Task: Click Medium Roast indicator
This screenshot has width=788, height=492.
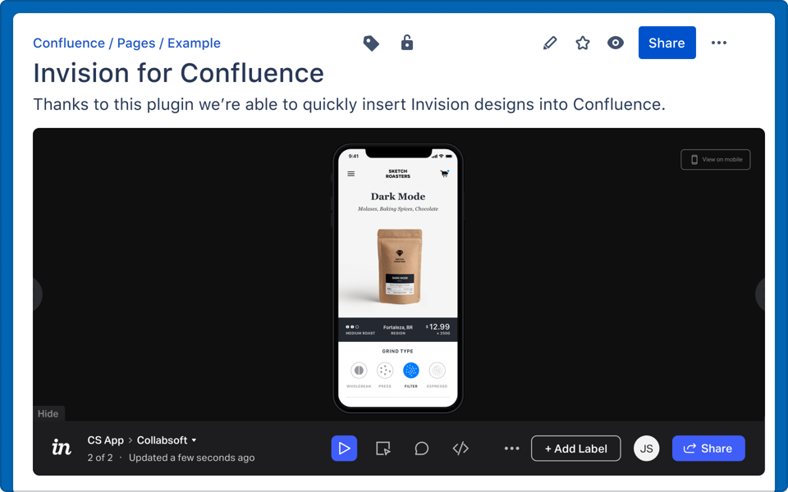Action: (x=360, y=330)
